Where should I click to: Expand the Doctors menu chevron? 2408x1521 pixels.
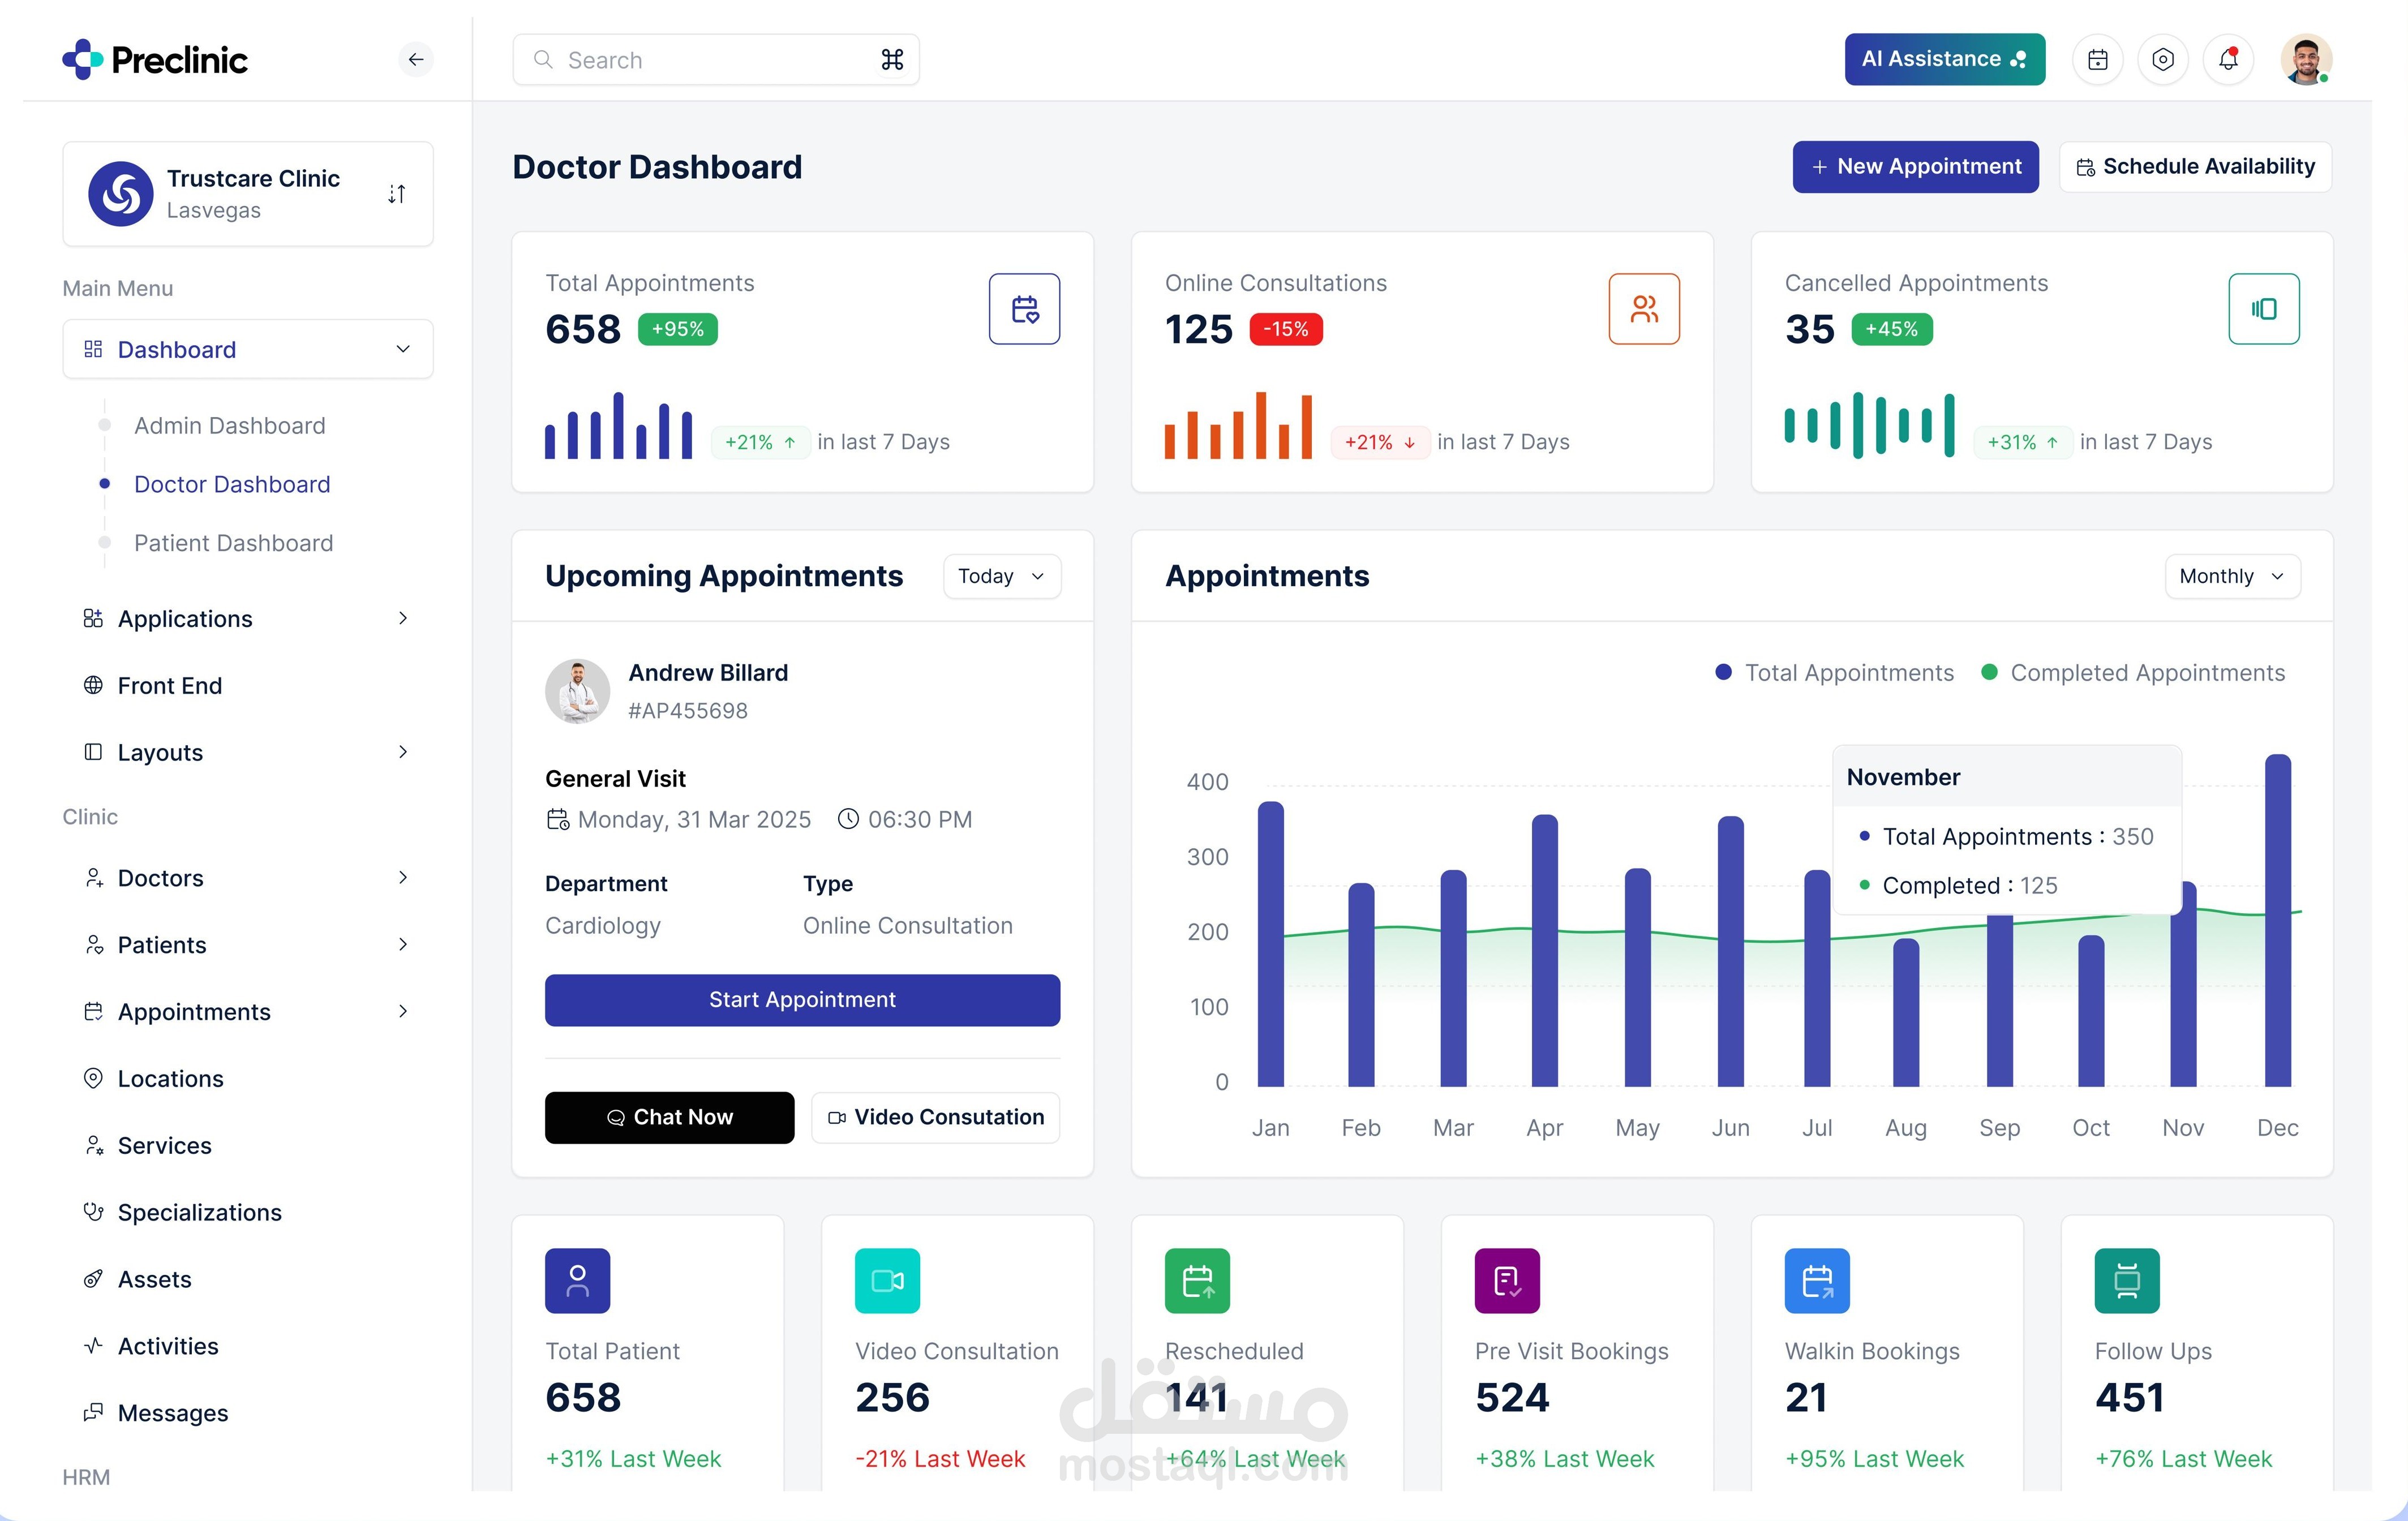click(x=403, y=878)
